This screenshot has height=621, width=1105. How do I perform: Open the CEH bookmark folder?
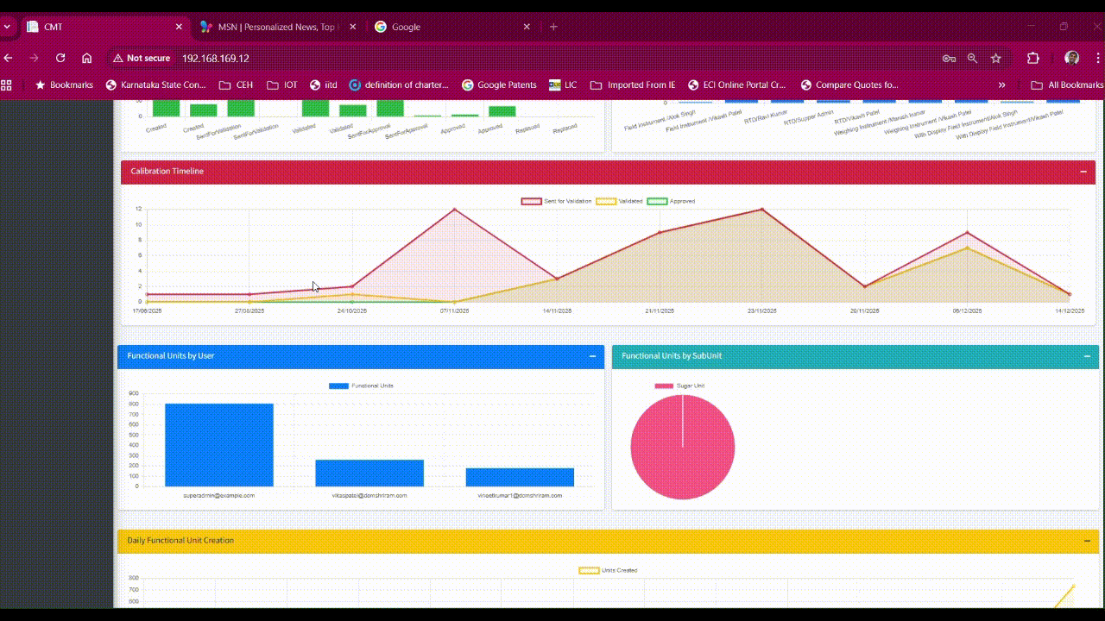236,85
